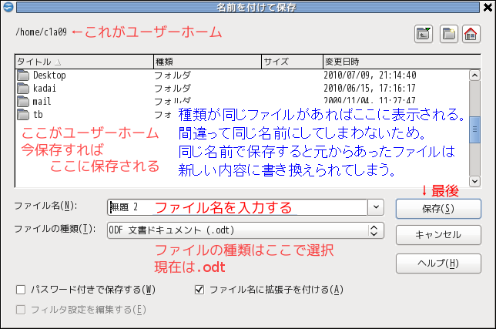Sort list by タイトル column header

(x=84, y=62)
